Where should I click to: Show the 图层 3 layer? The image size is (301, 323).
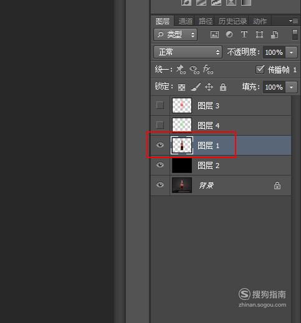160,105
